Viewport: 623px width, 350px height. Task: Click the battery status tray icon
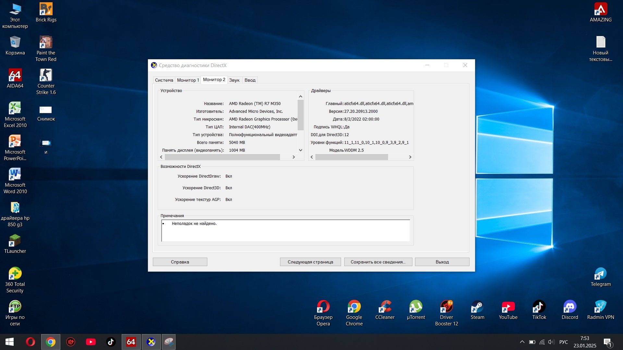(532, 342)
